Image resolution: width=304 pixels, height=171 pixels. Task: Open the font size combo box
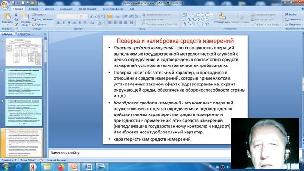[84, 16]
